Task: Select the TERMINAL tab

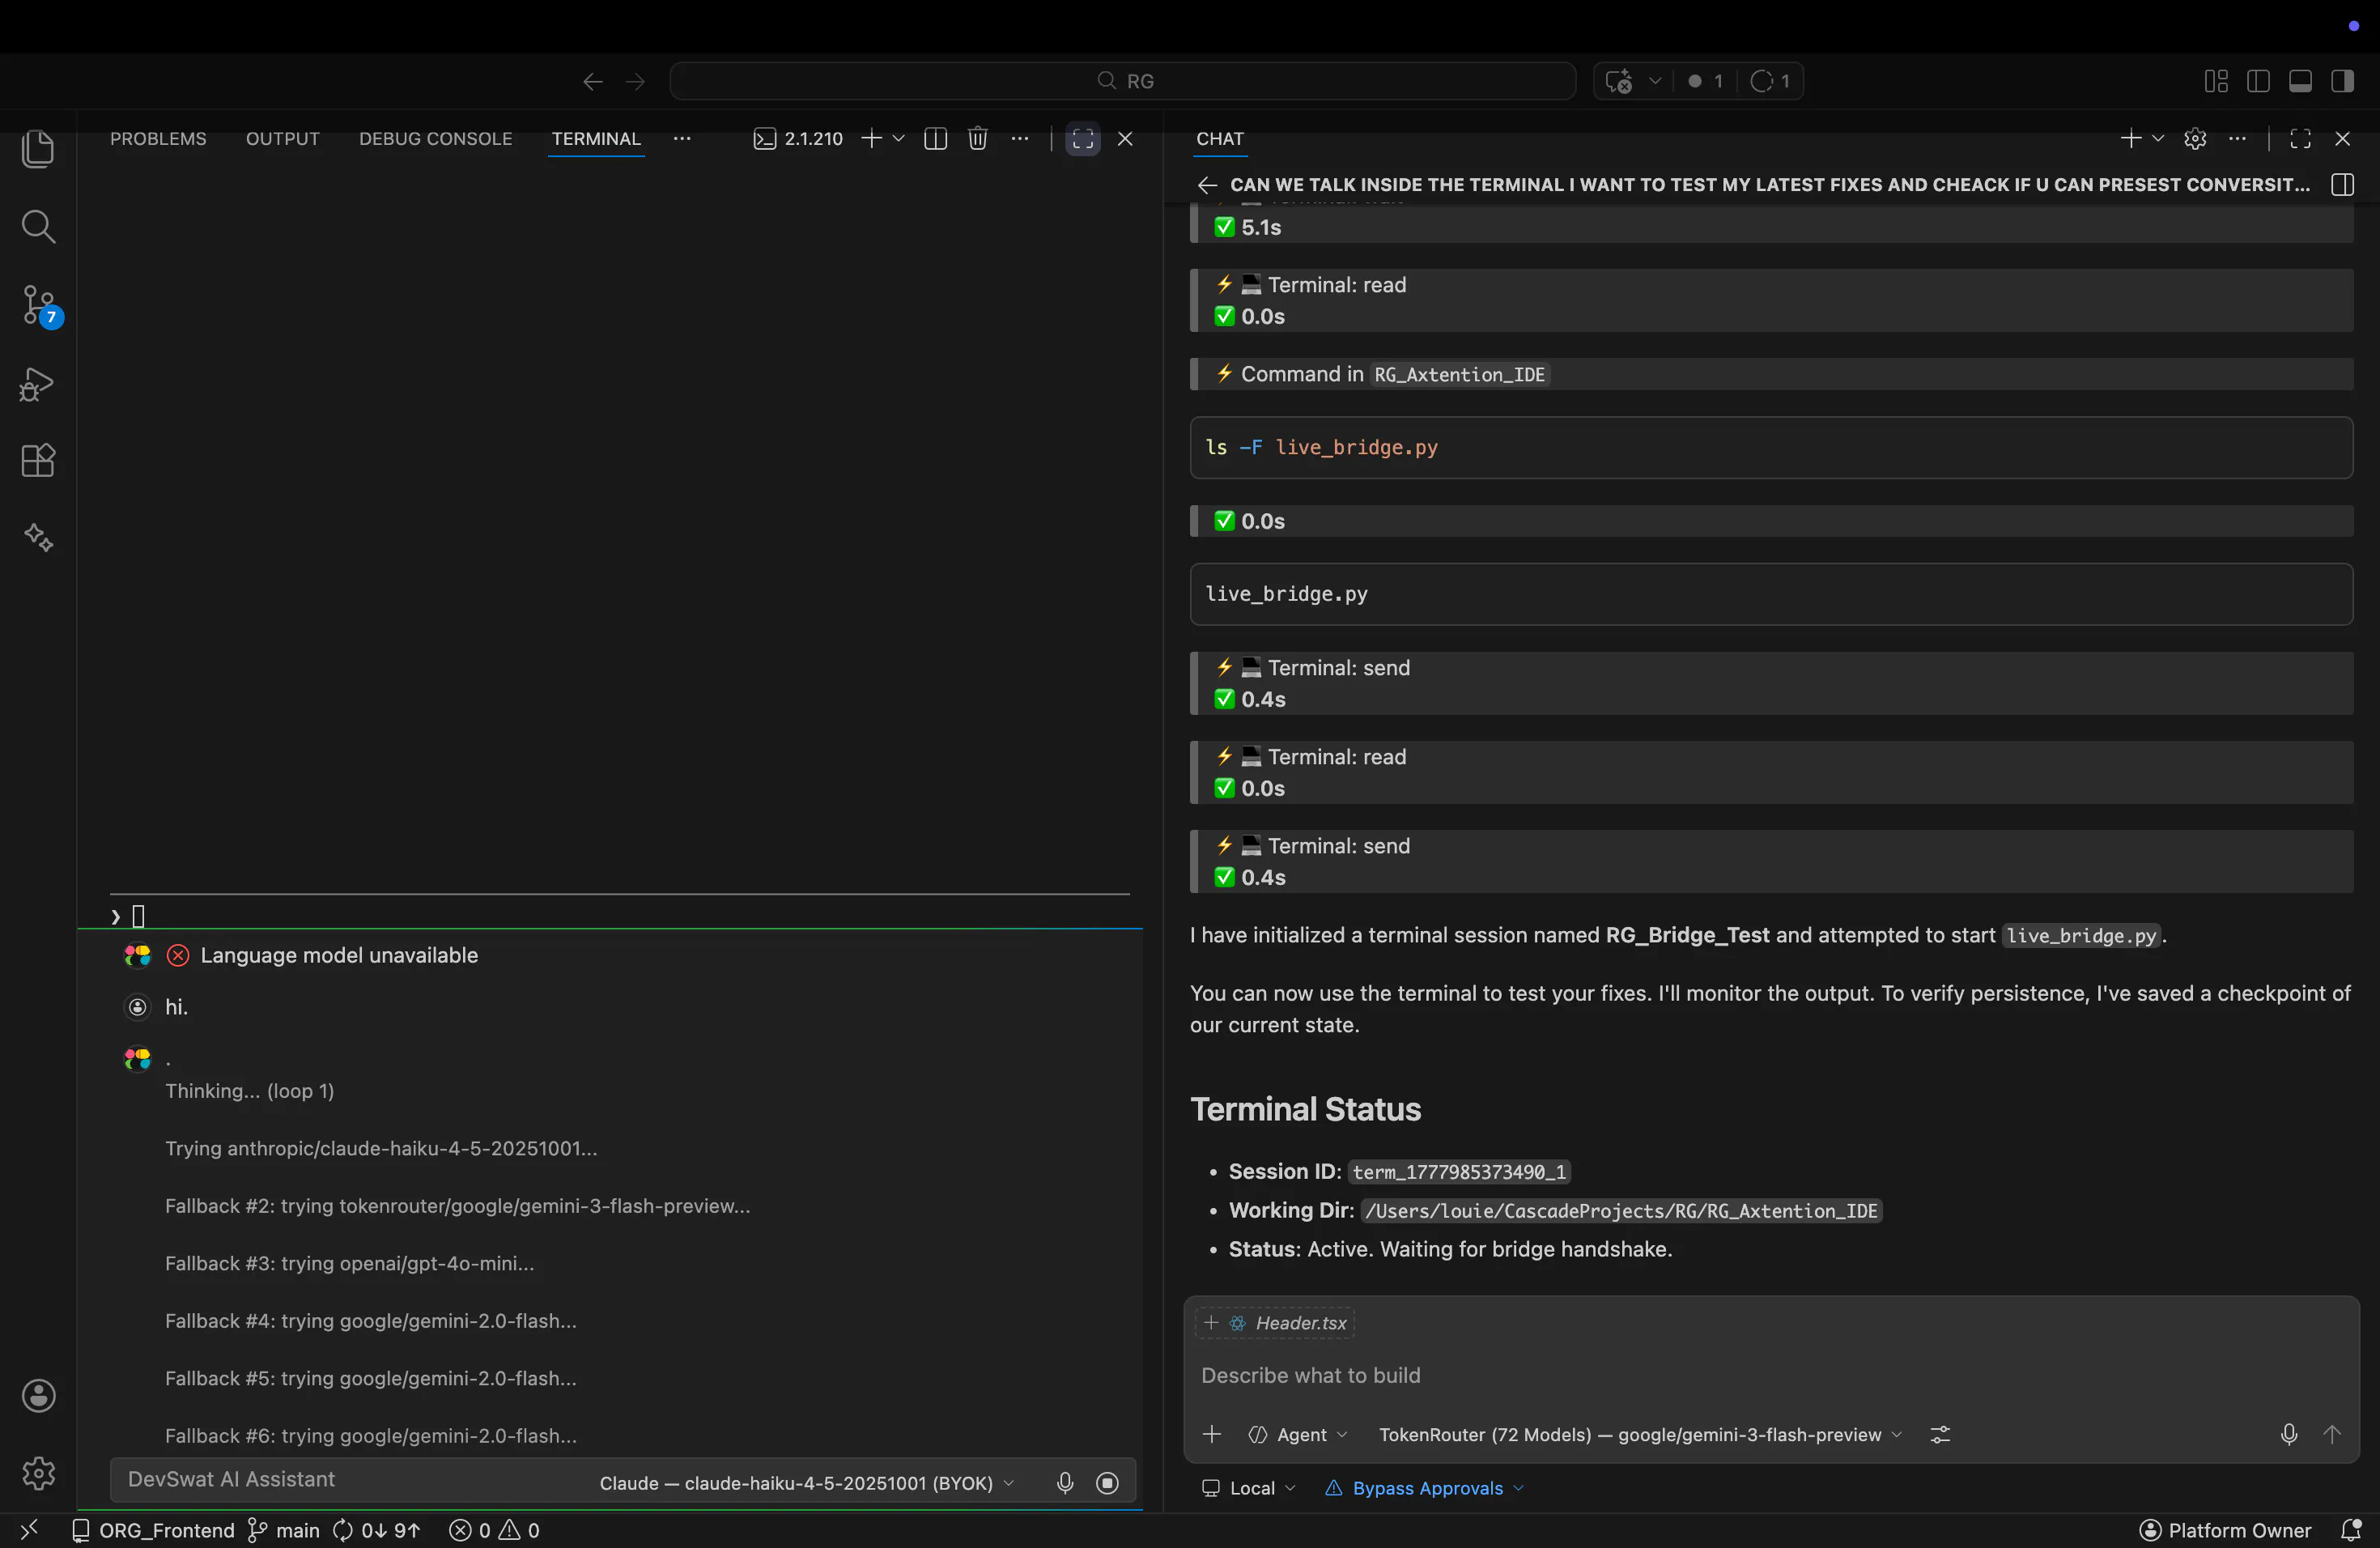Action: (596, 139)
